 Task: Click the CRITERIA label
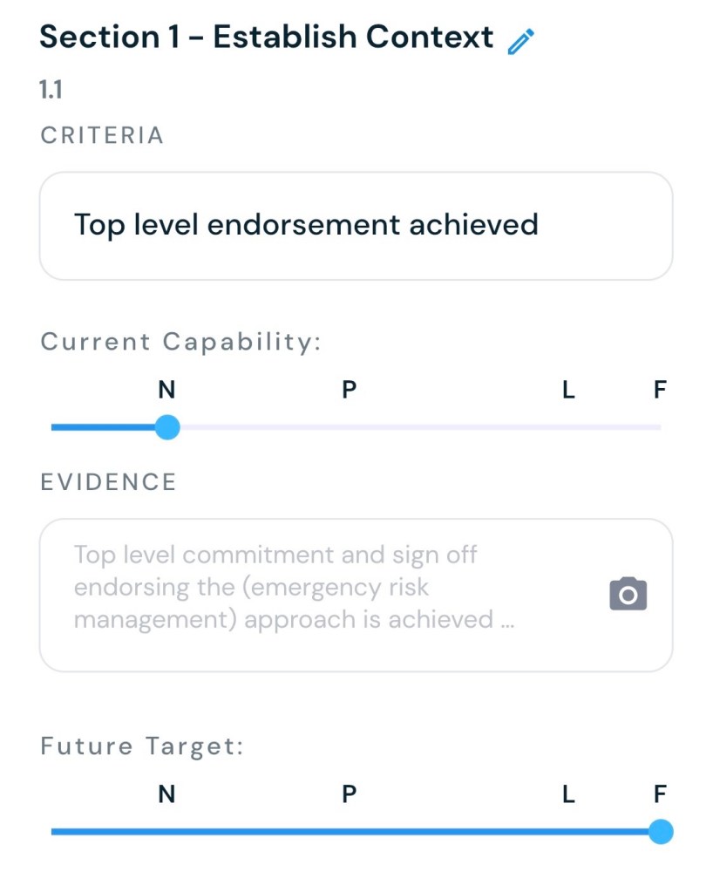pyautogui.click(x=102, y=135)
